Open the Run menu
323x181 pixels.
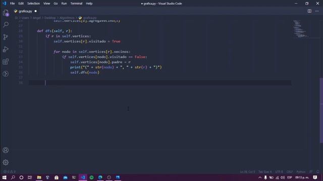(x=64, y=4)
